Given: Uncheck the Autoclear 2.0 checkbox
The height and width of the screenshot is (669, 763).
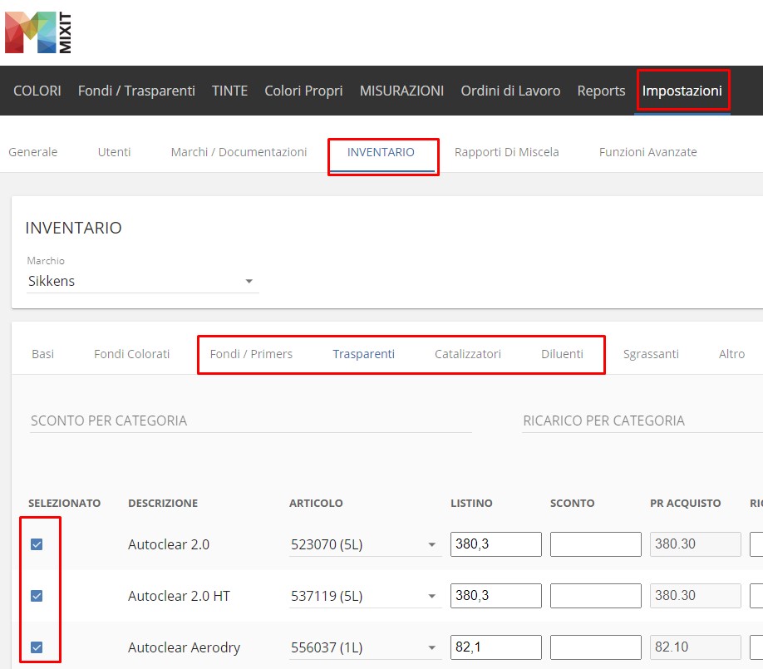Looking at the screenshot, I should click(37, 544).
